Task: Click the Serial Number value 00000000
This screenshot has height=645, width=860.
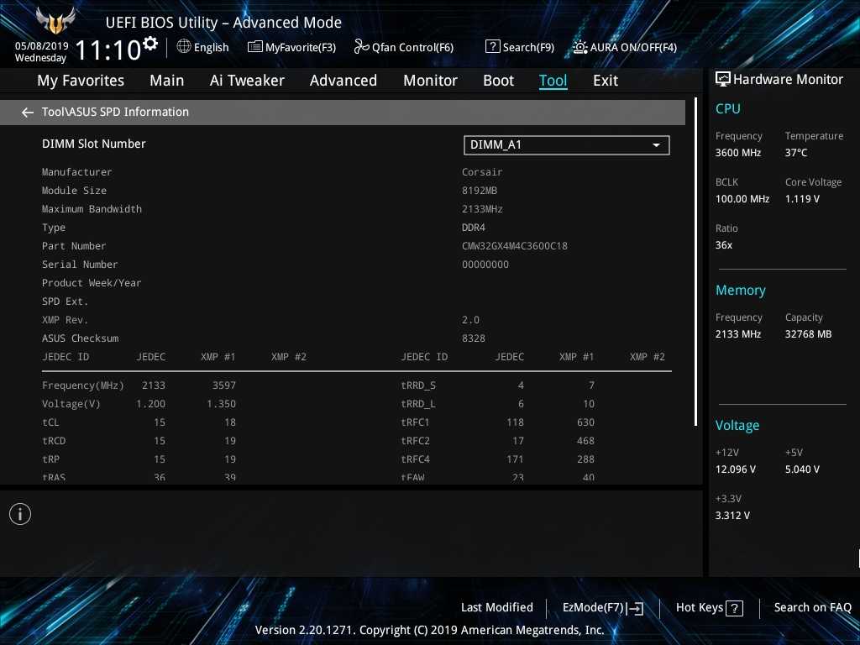Action: click(x=485, y=265)
